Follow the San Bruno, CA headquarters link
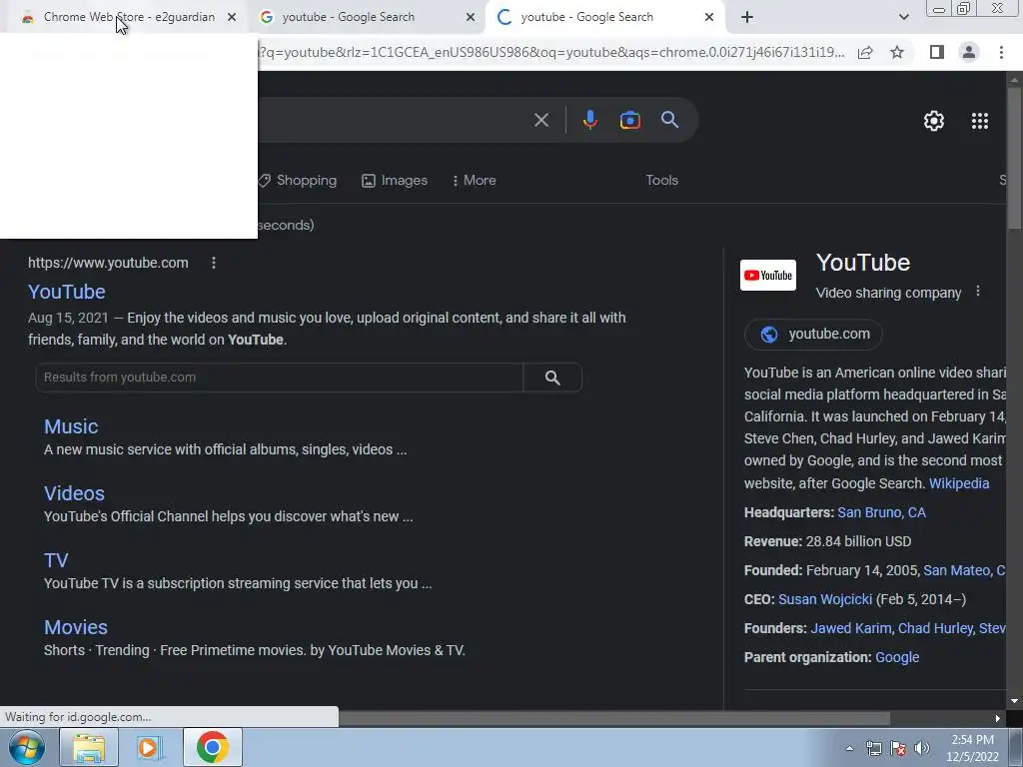1023x767 pixels. [881, 512]
